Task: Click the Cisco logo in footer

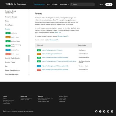Action: click(x=4, y=111)
